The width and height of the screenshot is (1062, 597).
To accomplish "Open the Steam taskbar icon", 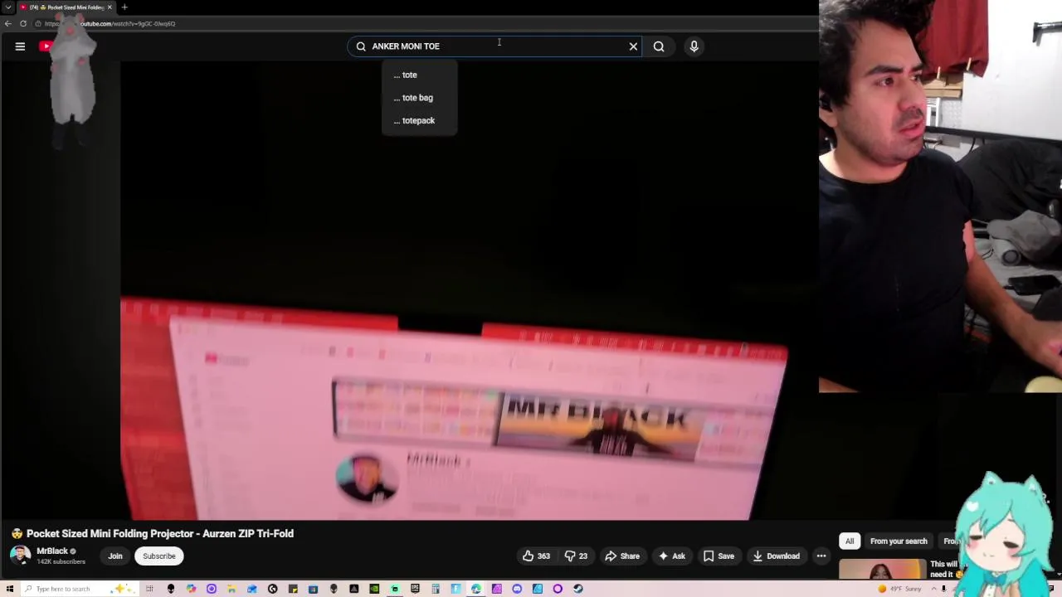I will point(578,589).
